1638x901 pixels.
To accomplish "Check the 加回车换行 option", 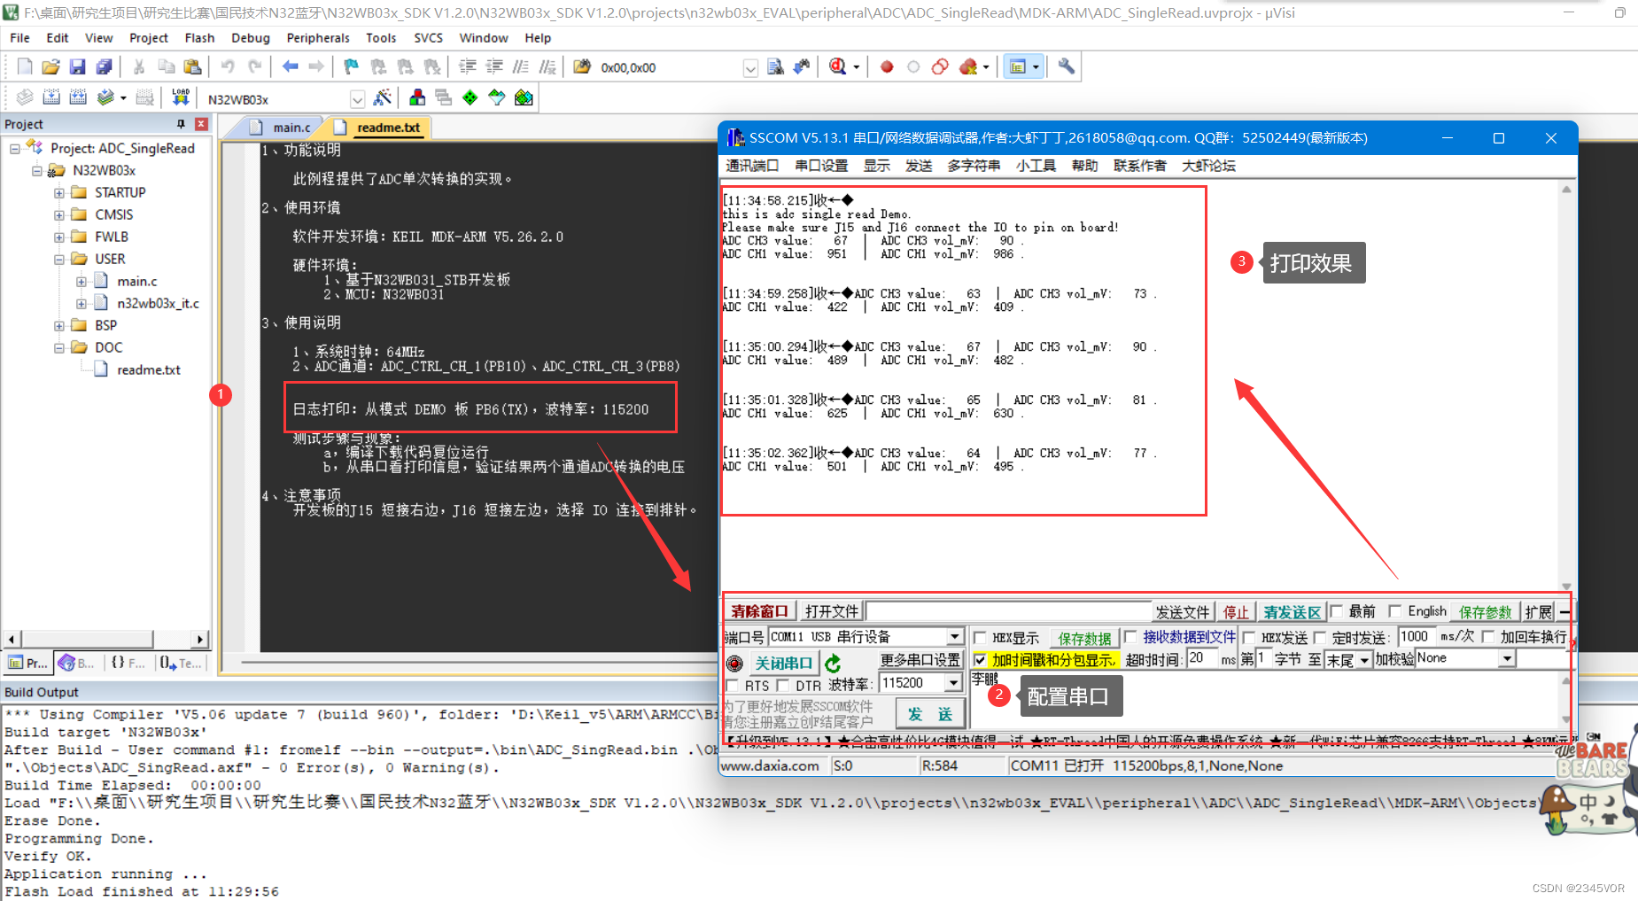I will pyautogui.click(x=1488, y=637).
